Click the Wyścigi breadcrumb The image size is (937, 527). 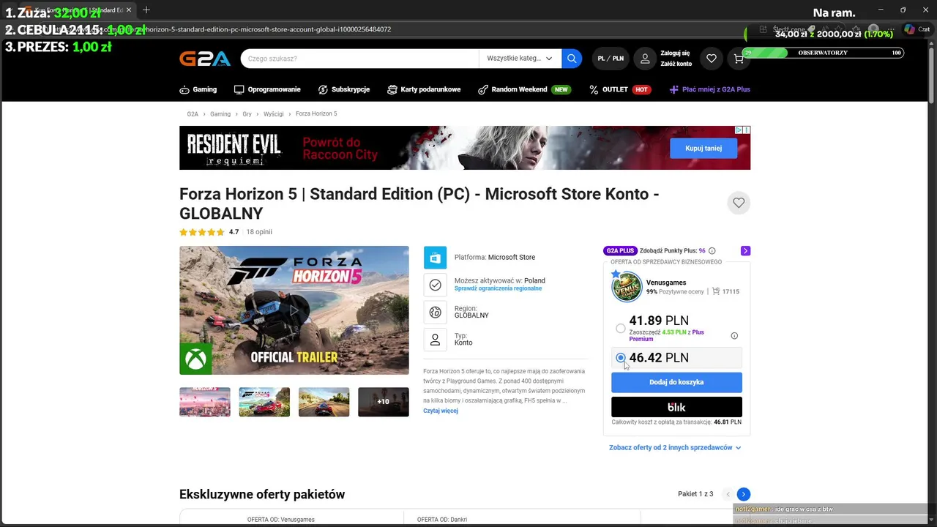click(x=273, y=114)
